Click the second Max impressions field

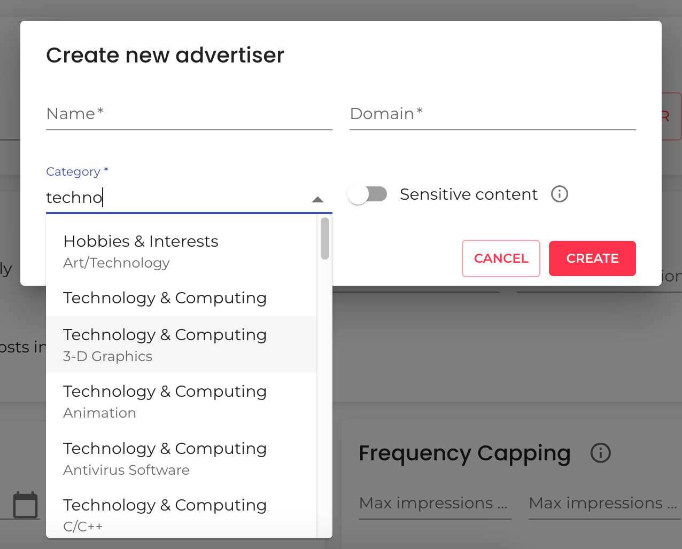tap(603, 503)
